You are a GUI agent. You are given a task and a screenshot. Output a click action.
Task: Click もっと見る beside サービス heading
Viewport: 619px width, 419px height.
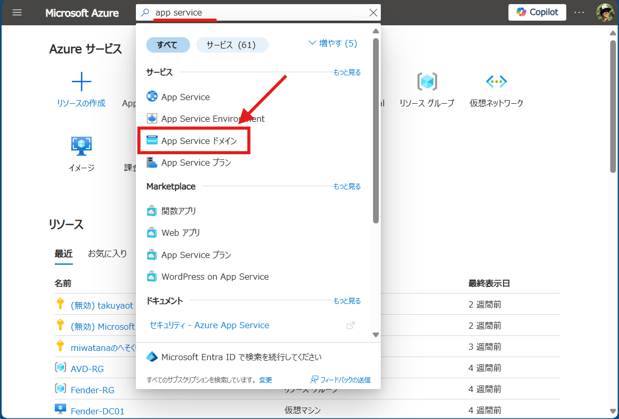(x=347, y=73)
